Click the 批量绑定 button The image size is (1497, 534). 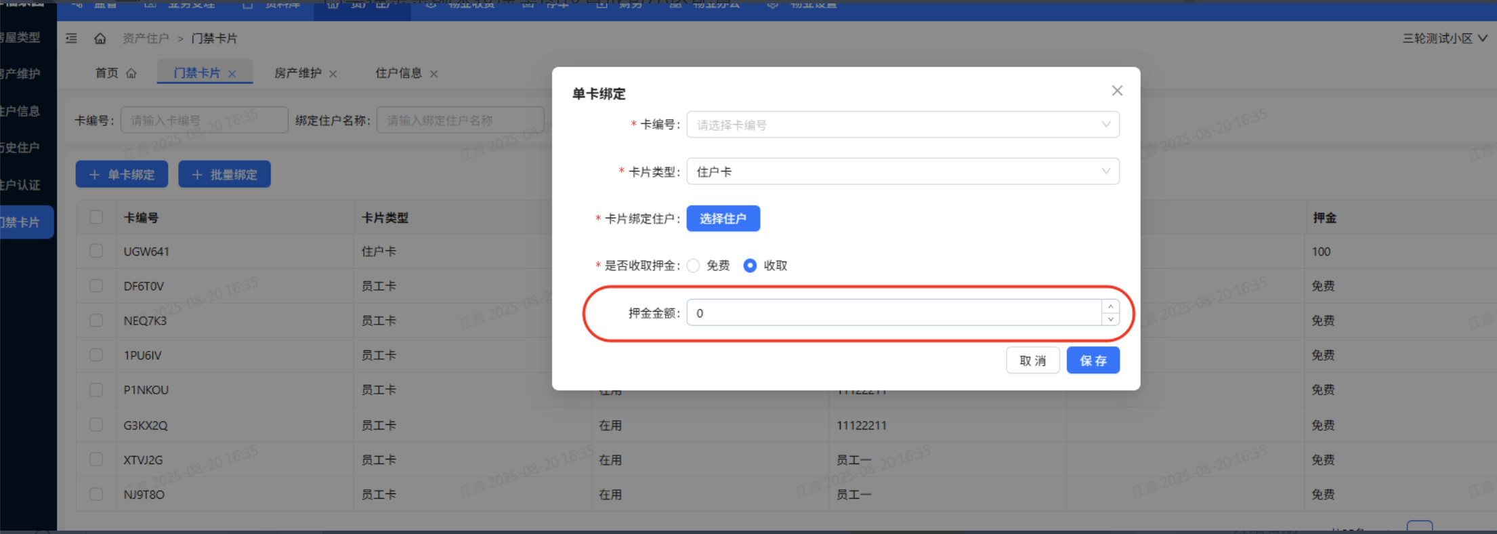pos(224,174)
